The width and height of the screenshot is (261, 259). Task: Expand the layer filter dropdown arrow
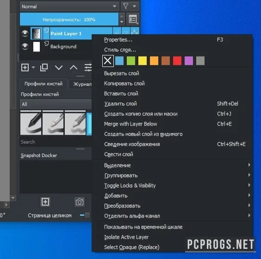[x=134, y=6]
